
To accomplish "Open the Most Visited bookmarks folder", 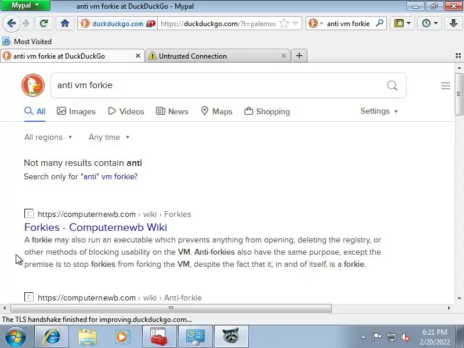I will click(27, 41).
